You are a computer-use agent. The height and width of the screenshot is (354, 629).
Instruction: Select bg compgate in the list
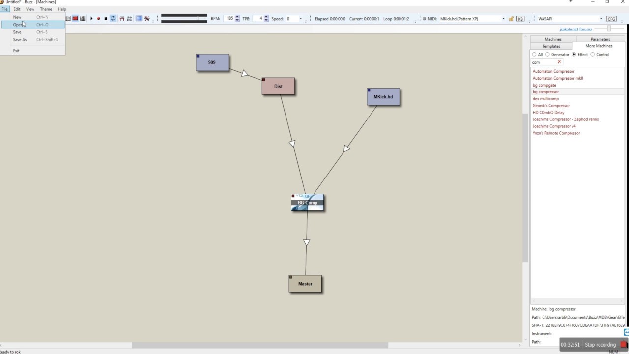point(544,85)
